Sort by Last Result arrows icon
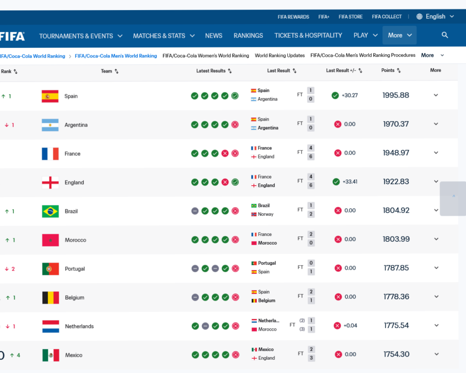 [x=294, y=71]
